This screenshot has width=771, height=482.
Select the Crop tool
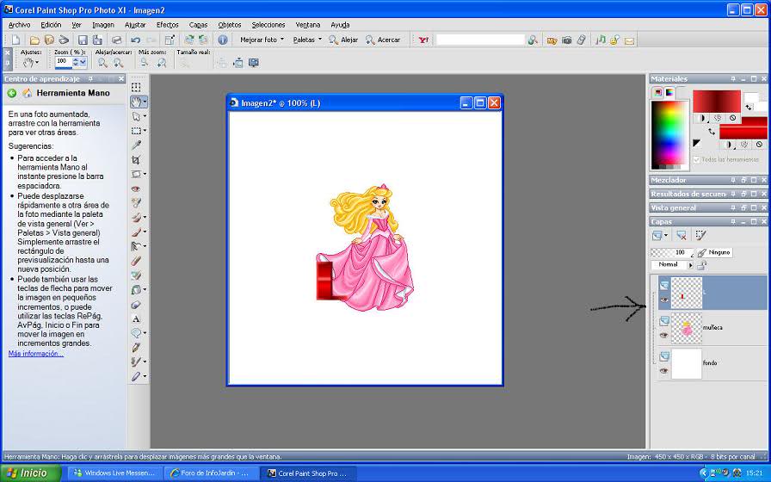coord(136,160)
